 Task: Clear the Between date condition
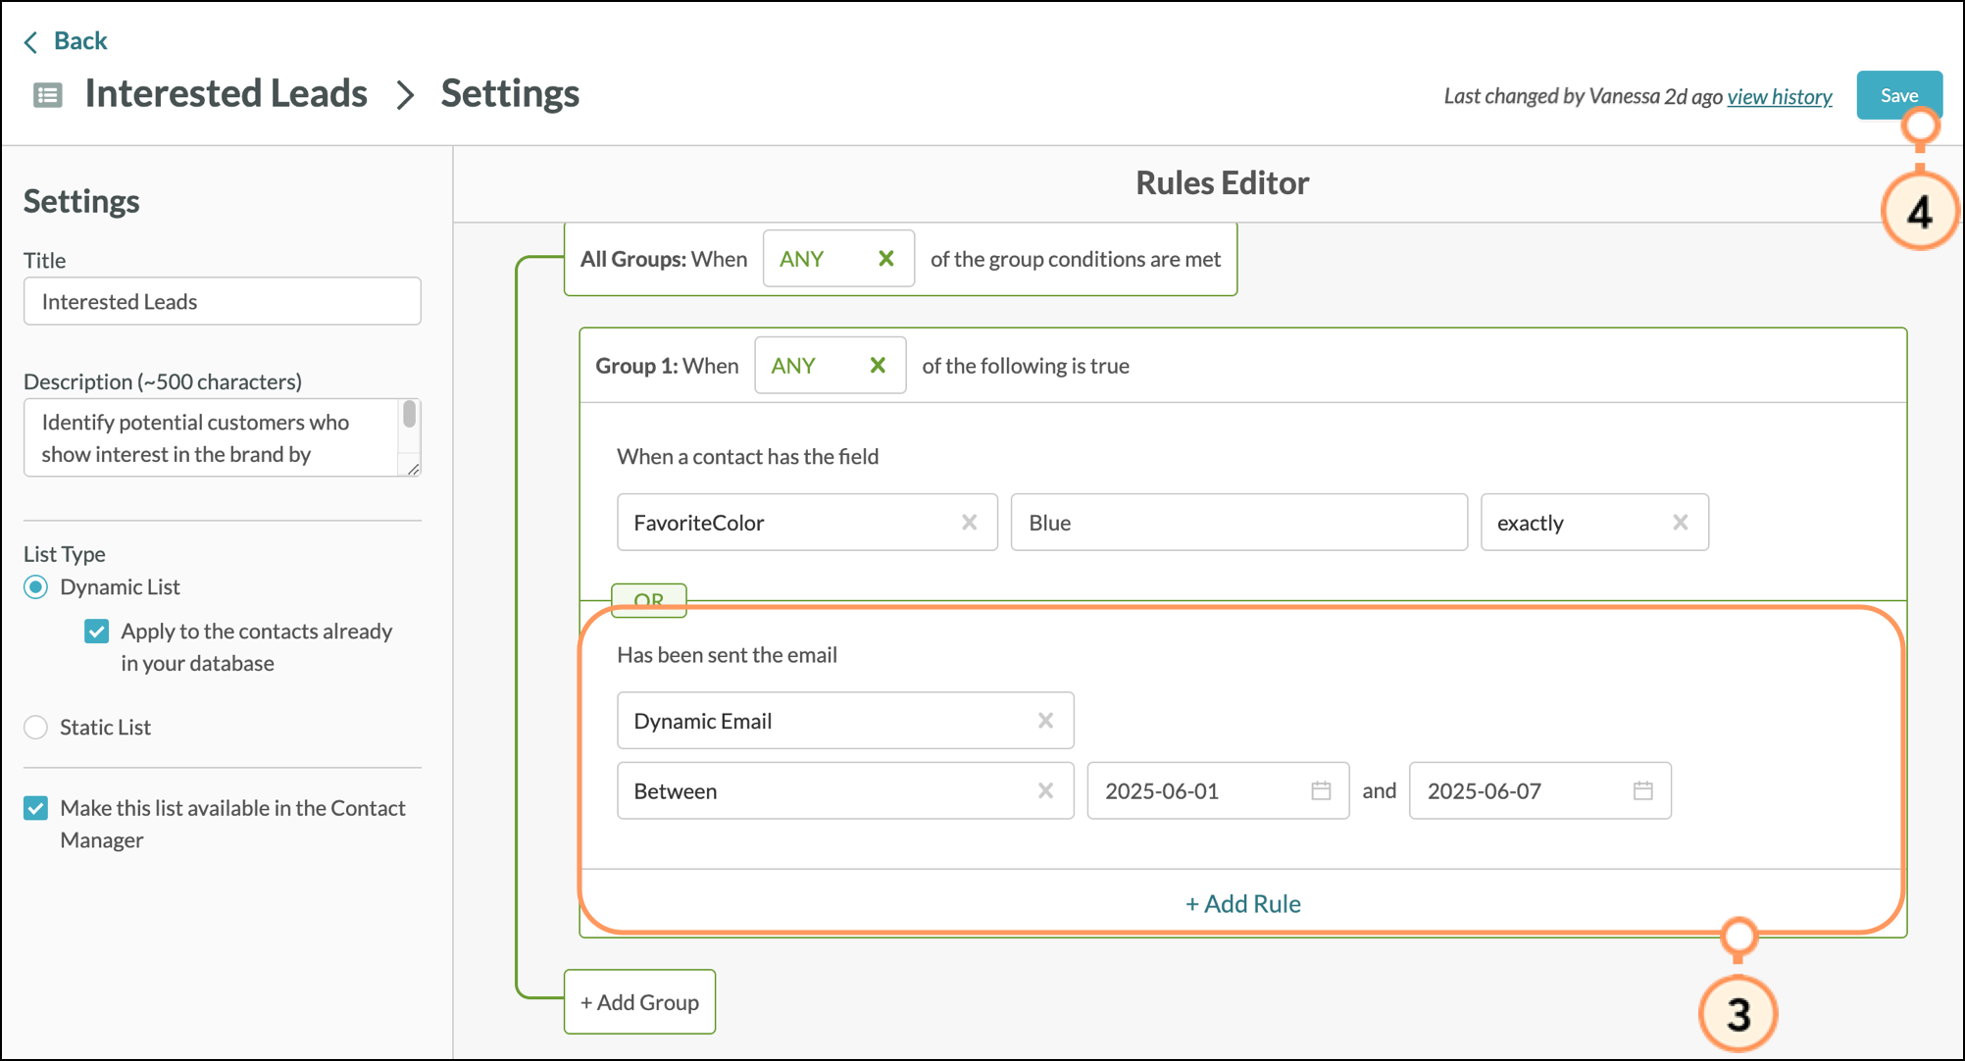point(1045,791)
